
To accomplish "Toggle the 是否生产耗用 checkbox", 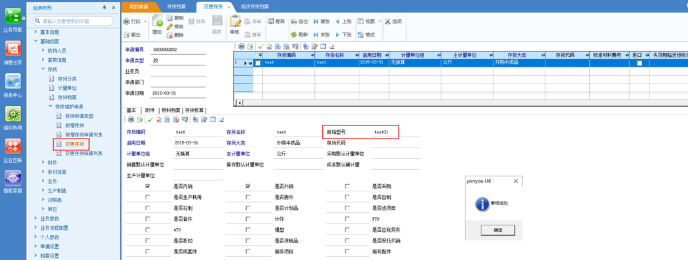I will (x=147, y=197).
